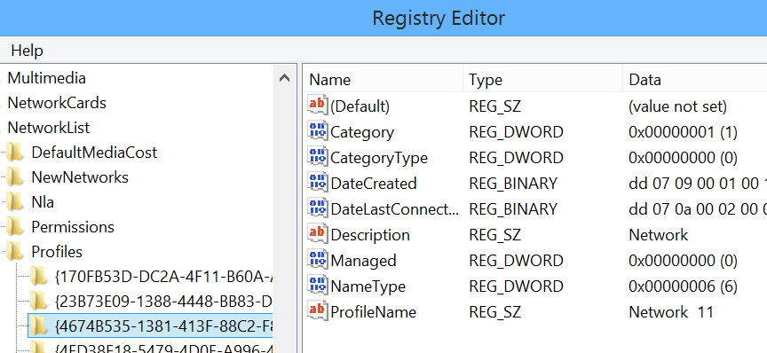Click the NameType DWORD value icon
This screenshot has width=767, height=353.
click(318, 286)
